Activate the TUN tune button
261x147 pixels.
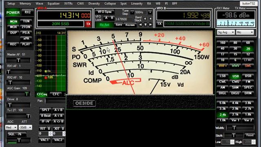click(26, 21)
